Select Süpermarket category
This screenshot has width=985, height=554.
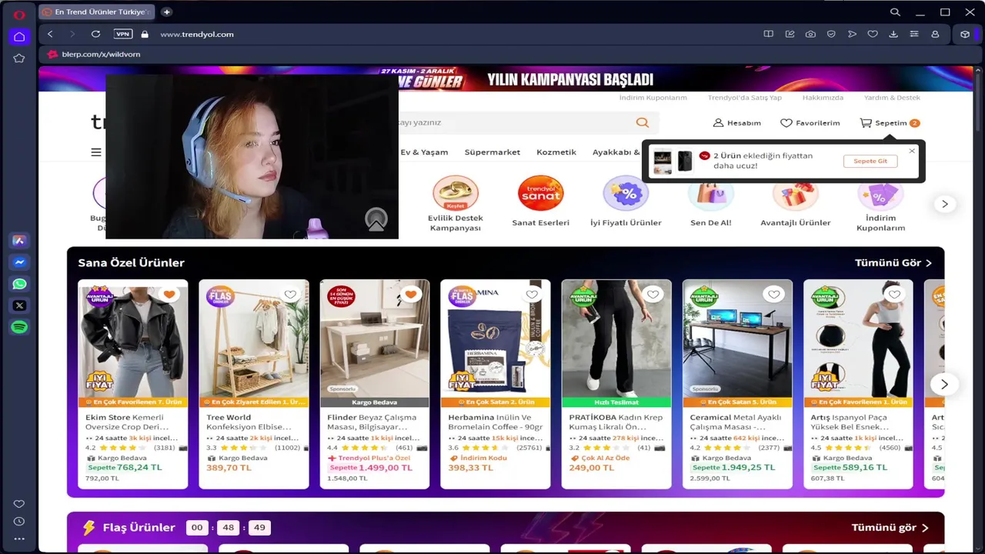[492, 152]
